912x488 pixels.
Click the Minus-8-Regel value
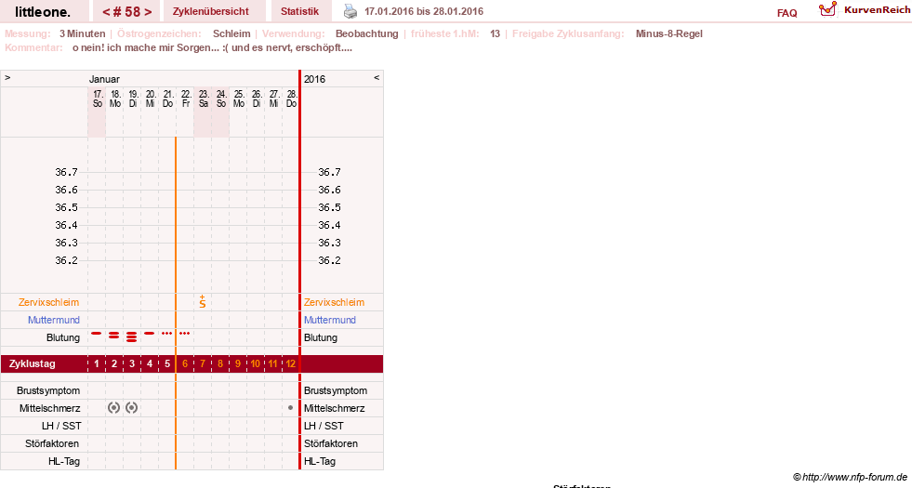pyautogui.click(x=668, y=33)
